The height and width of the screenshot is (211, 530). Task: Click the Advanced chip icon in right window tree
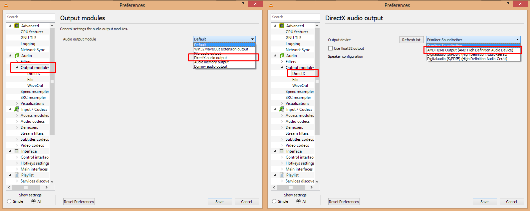pos(282,26)
